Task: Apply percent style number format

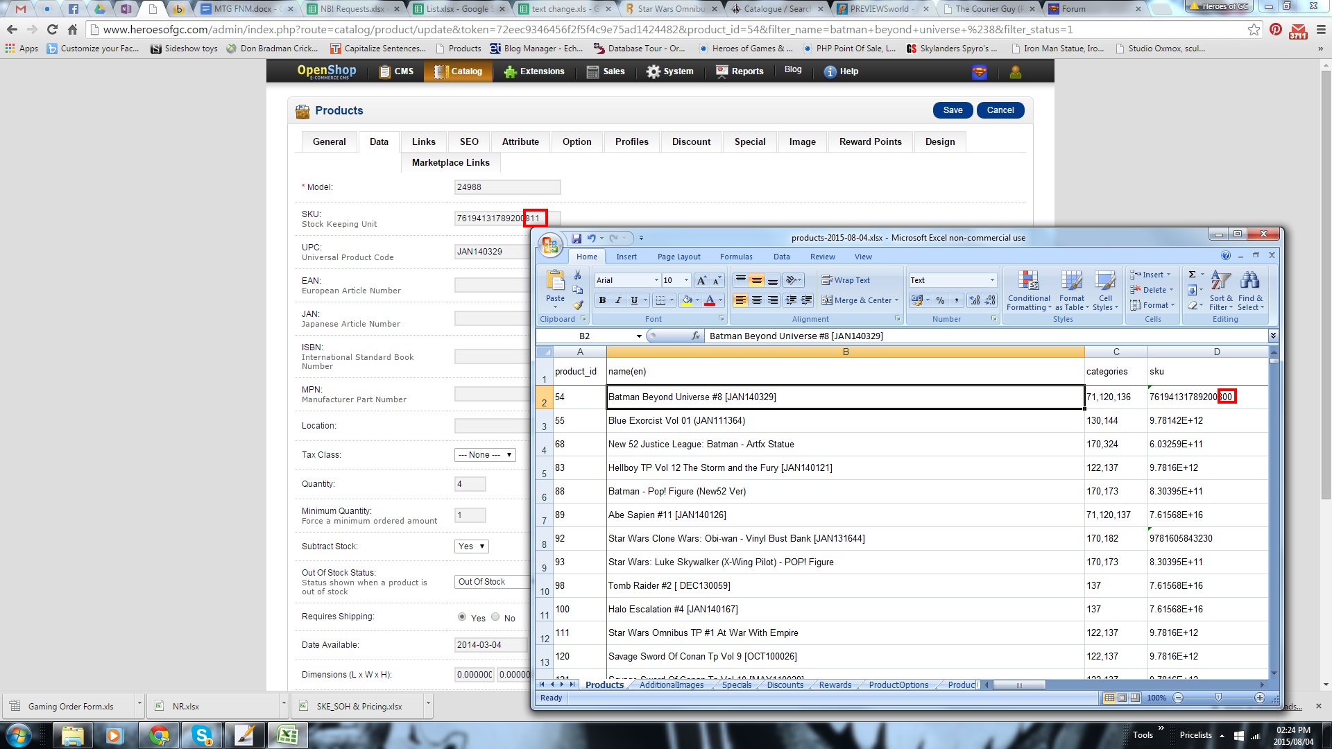Action: (940, 300)
